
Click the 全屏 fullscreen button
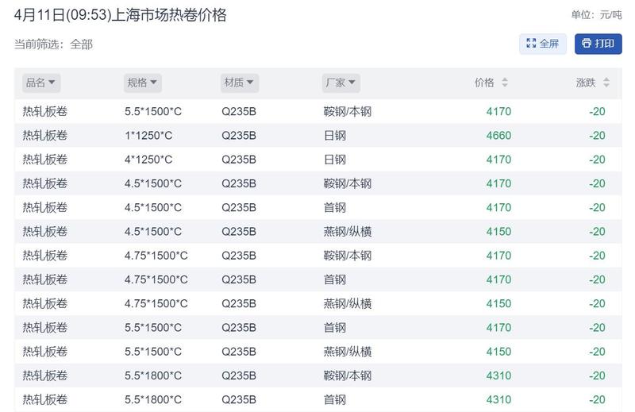click(x=543, y=44)
